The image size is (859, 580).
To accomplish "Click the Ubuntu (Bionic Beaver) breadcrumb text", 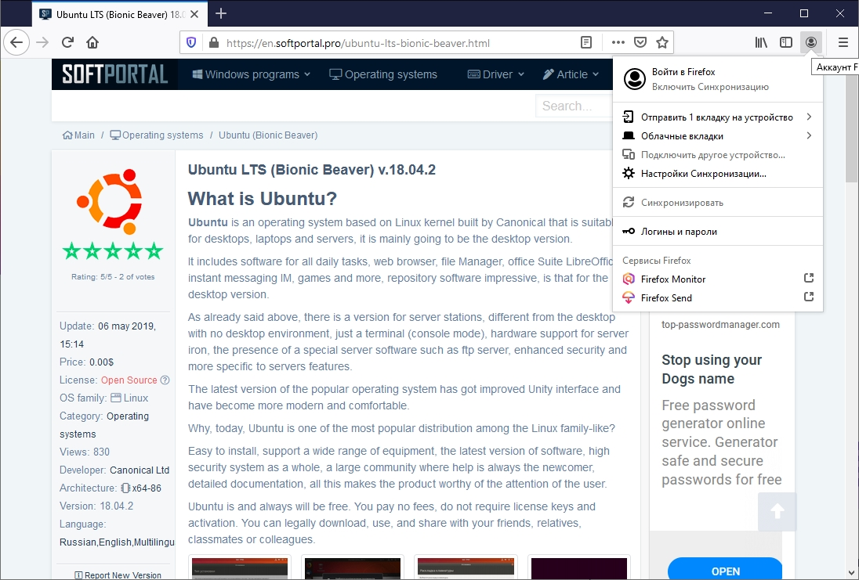I will point(268,135).
